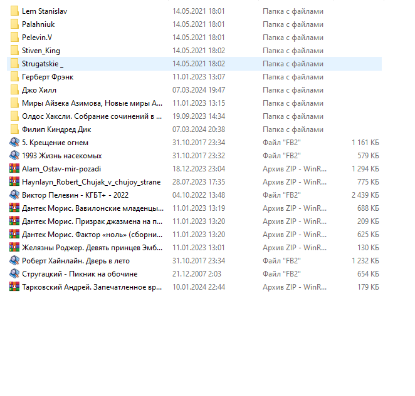Click Олдос Хаксли. Собрание сочинений folder name
Viewport: 415px width, 396px height.
coord(92,116)
